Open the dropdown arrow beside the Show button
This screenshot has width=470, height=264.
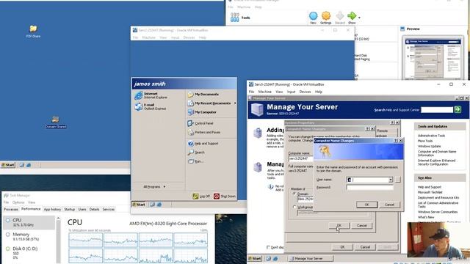point(359,18)
